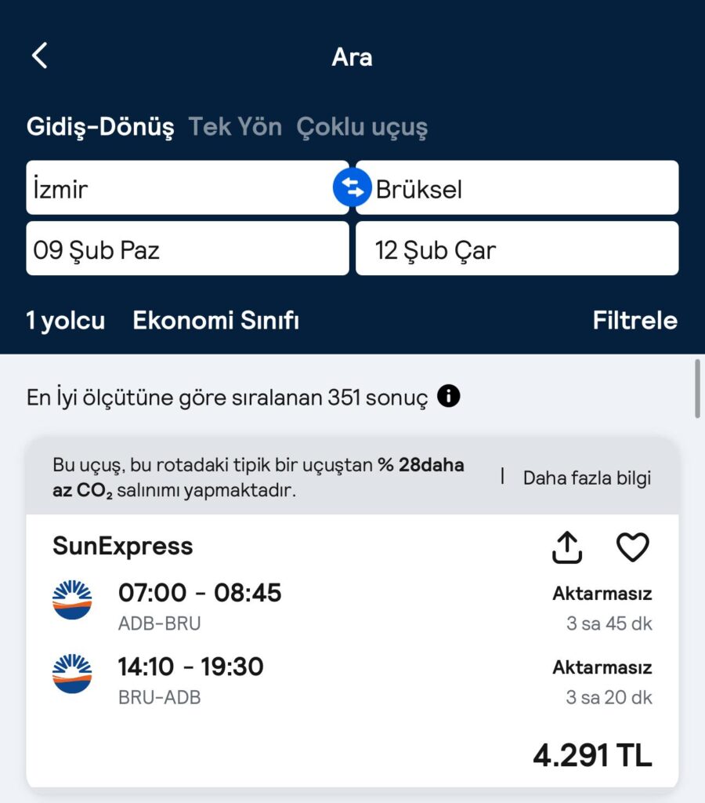Viewport: 705px width, 803px height.
Task: Select the 4.291 TL flight price
Action: (x=592, y=756)
